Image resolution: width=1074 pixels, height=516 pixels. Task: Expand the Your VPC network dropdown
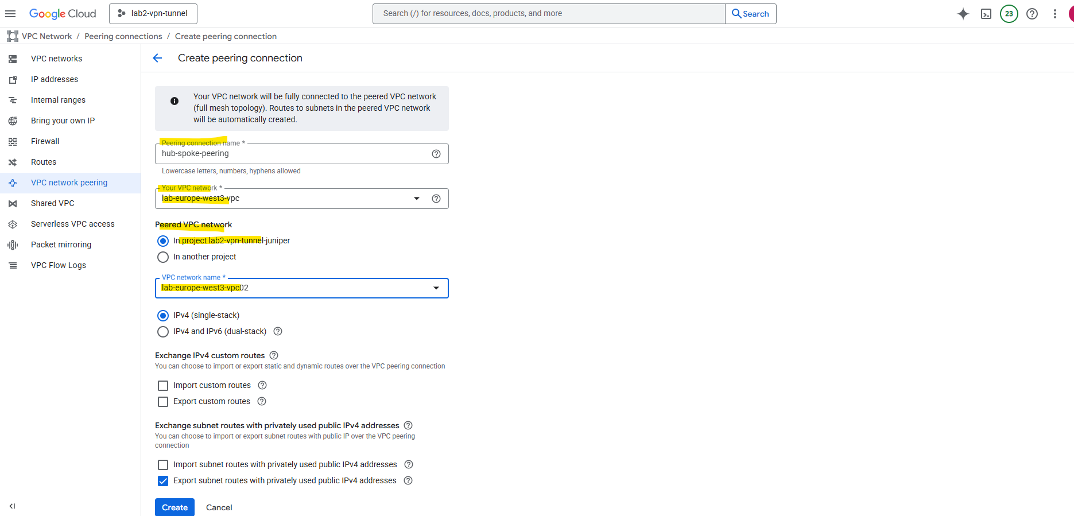coord(416,199)
